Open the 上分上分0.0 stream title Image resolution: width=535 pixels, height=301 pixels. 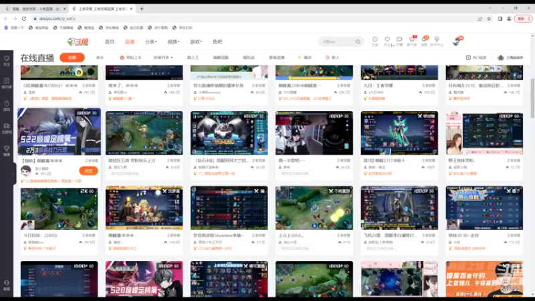tap(291, 235)
